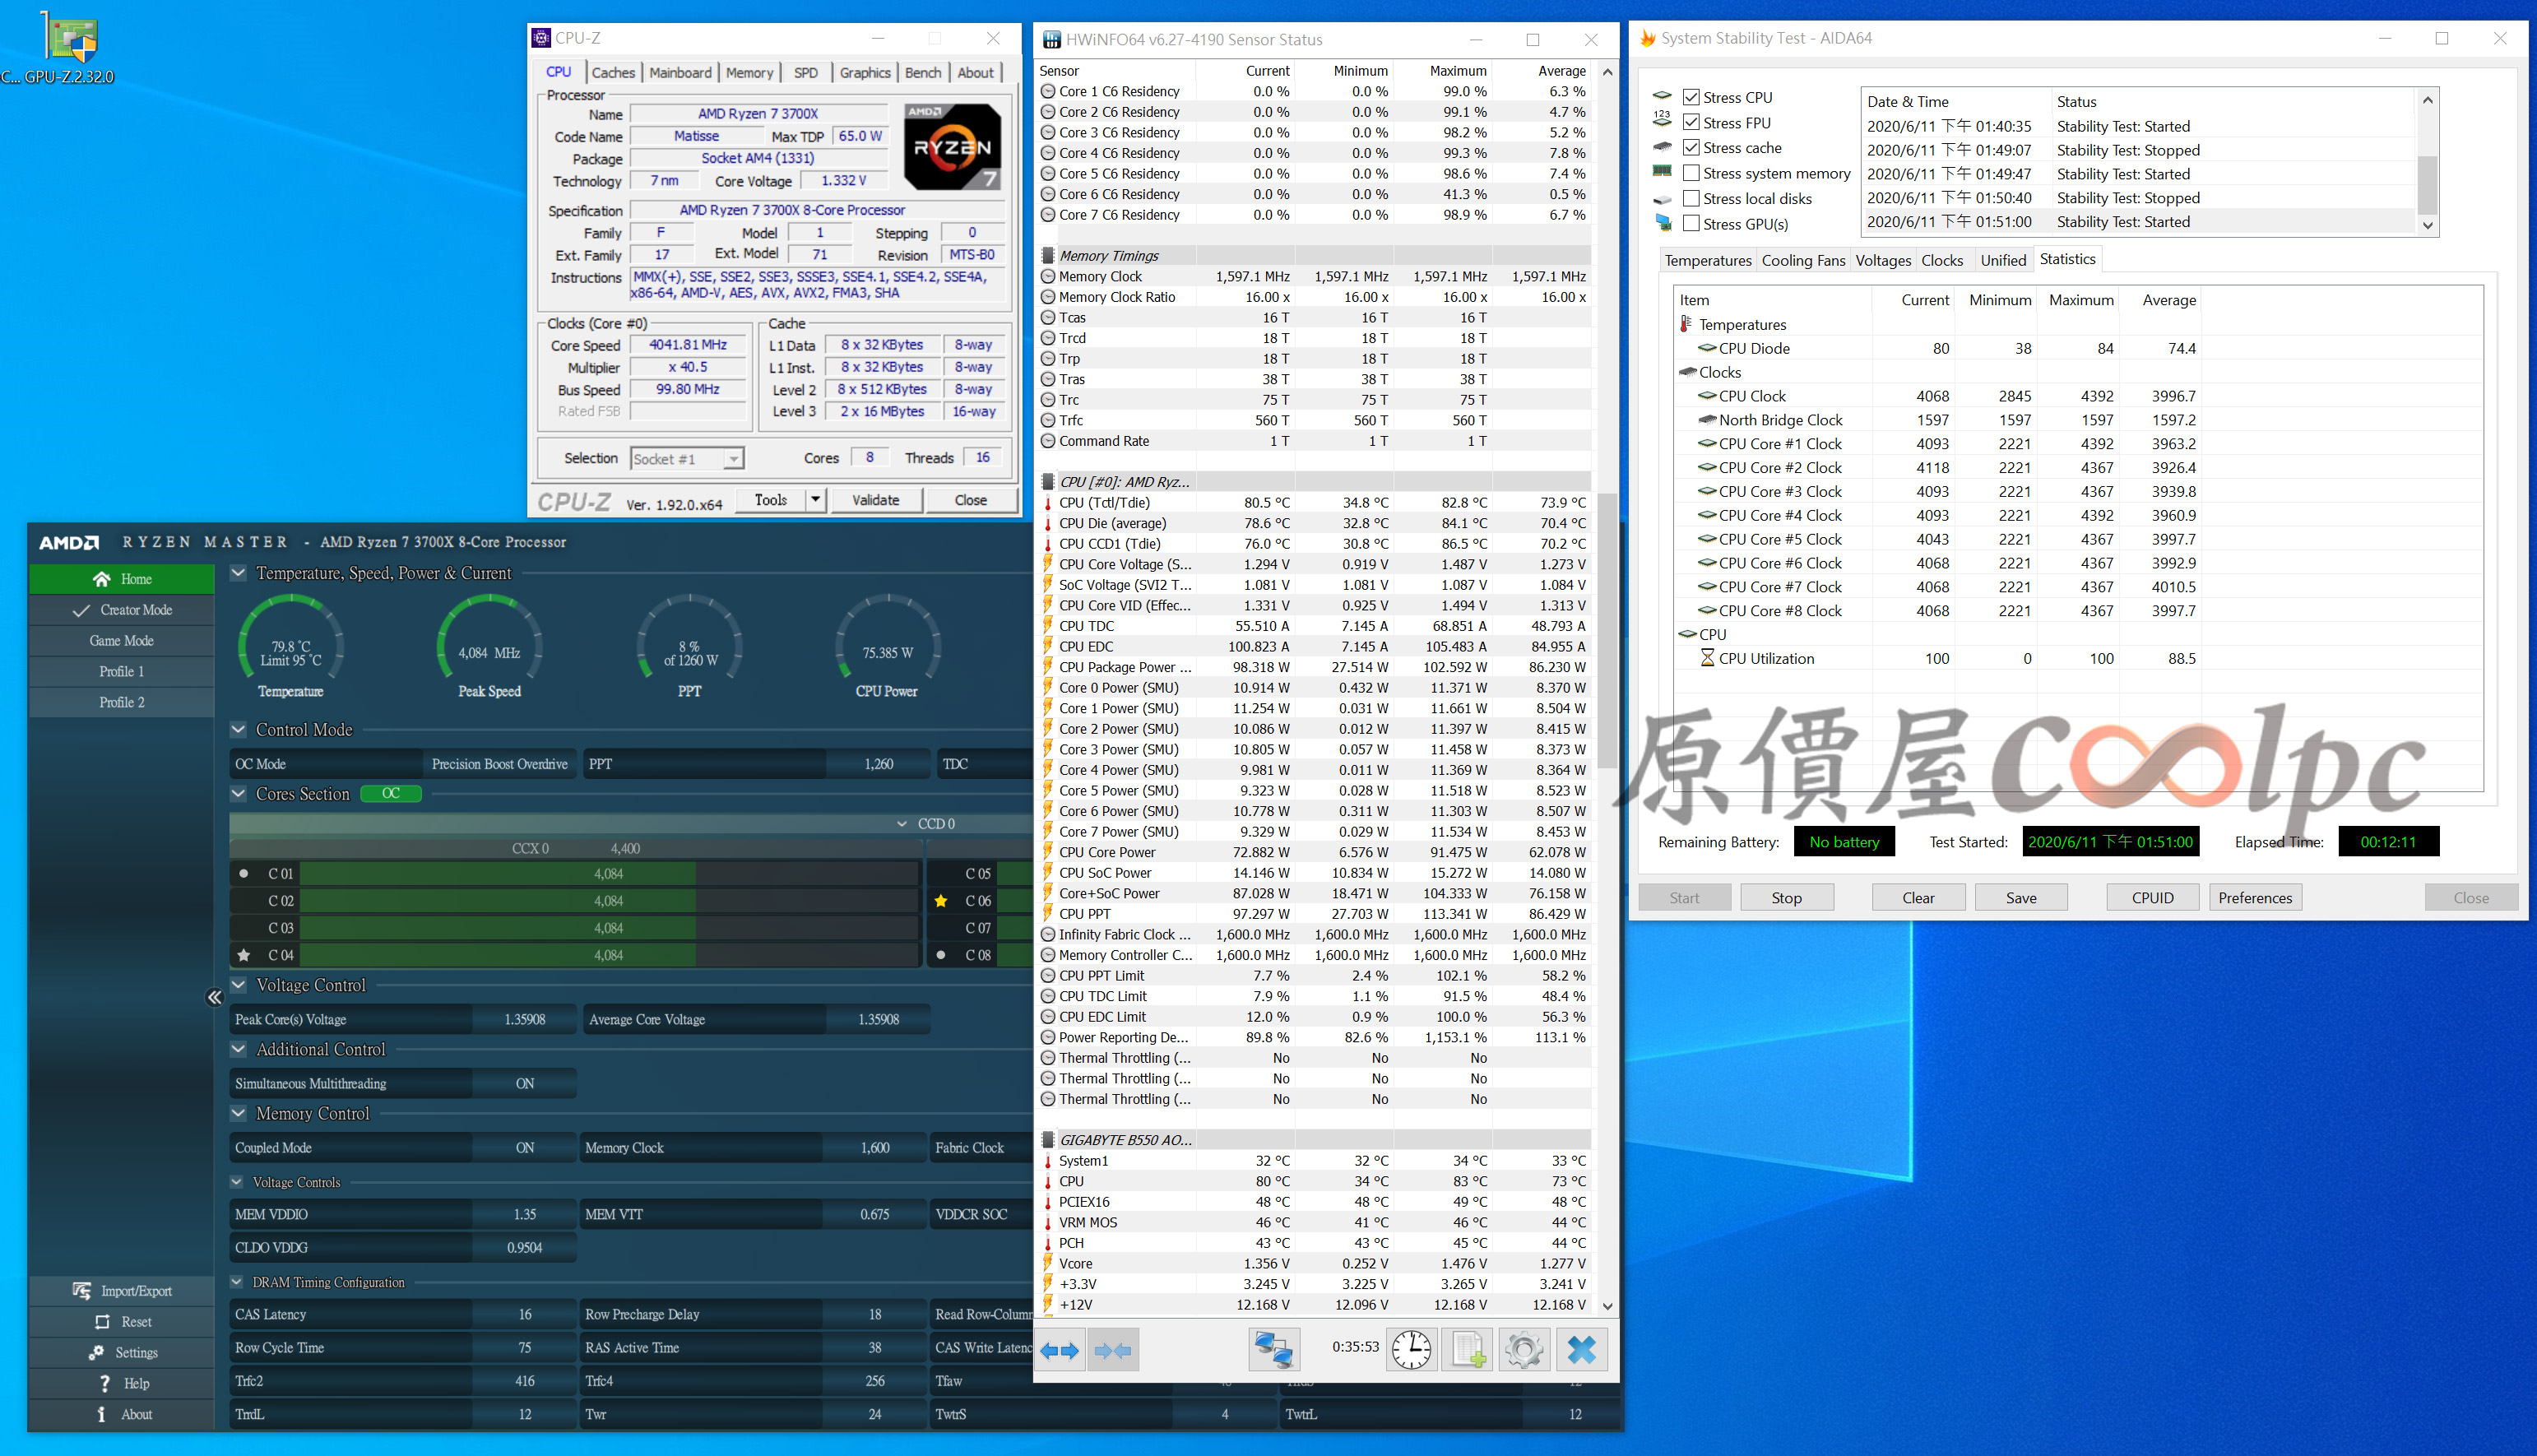
Task: Click the Validate button in CPU-Z
Action: point(875,500)
